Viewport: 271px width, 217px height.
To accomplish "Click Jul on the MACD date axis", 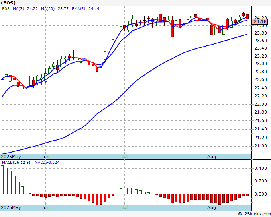I will [x=124, y=207].
